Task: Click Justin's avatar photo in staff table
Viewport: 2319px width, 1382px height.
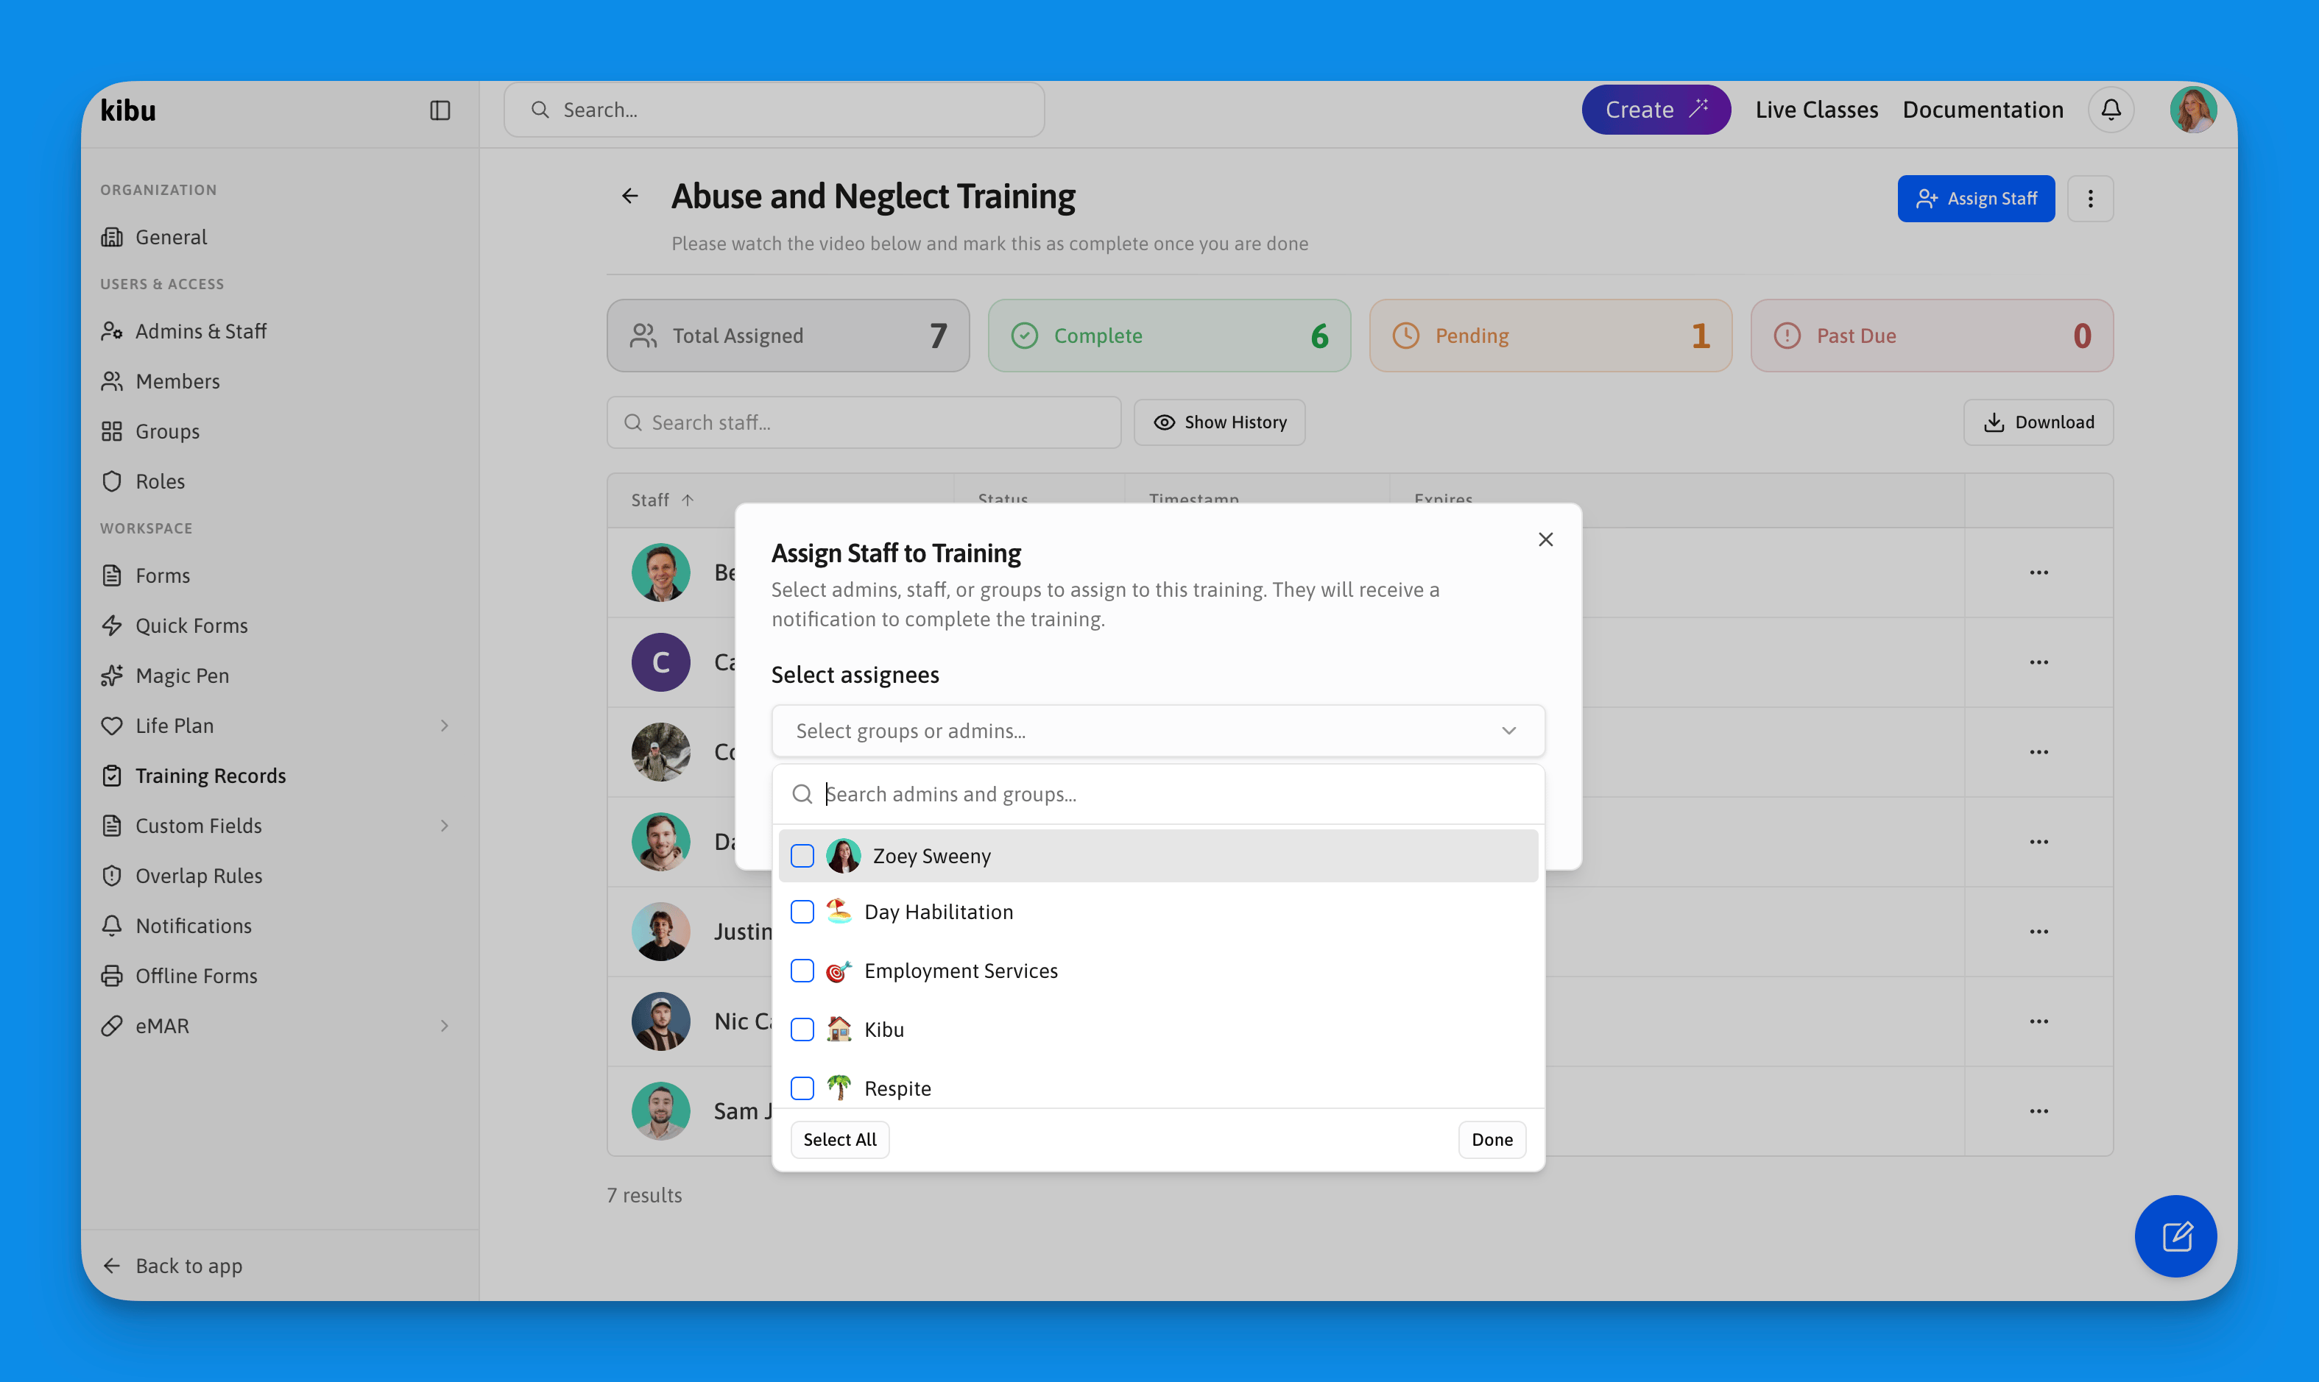Action: coord(660,931)
